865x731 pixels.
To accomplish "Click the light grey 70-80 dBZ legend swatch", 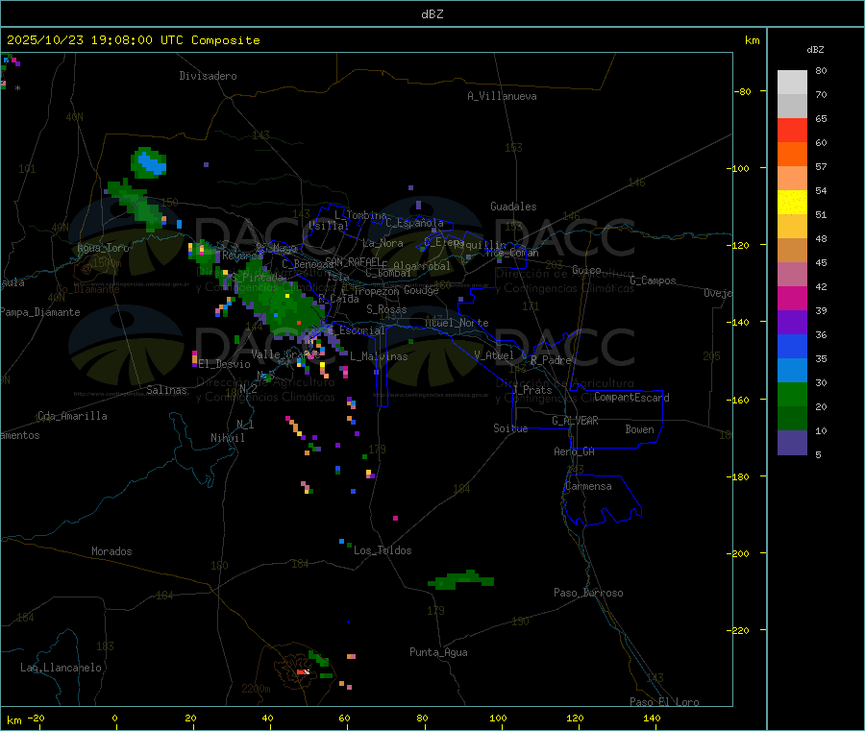I will [792, 83].
